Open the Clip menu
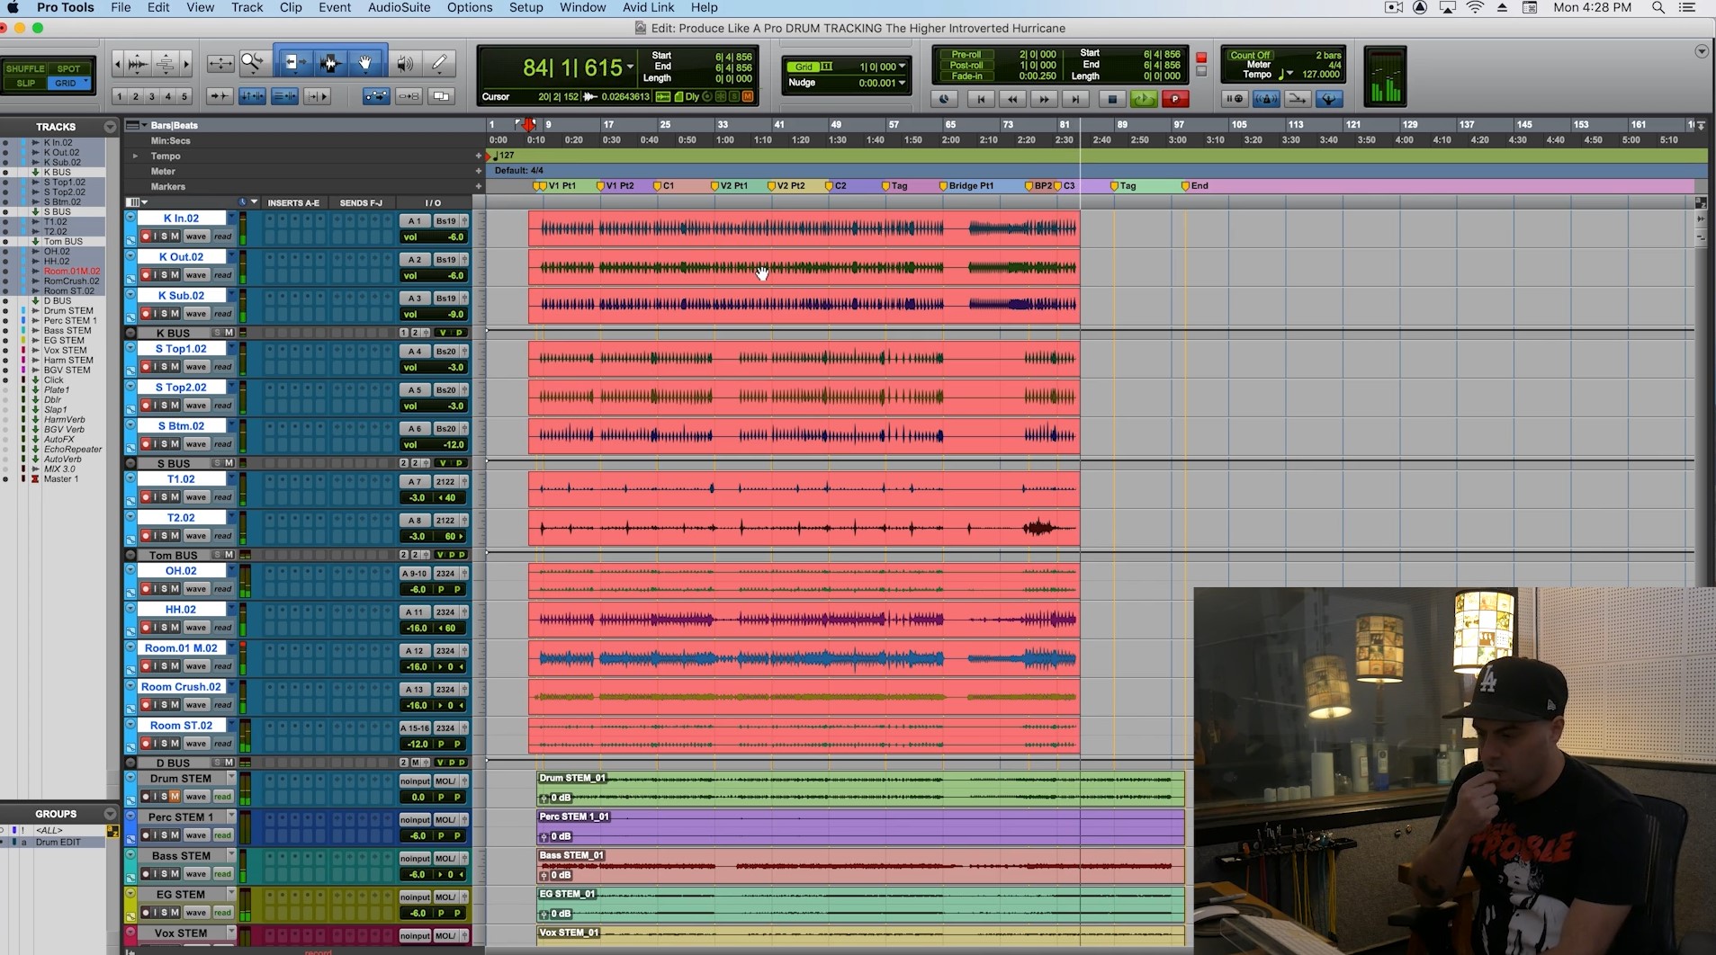1716x955 pixels. (x=291, y=7)
